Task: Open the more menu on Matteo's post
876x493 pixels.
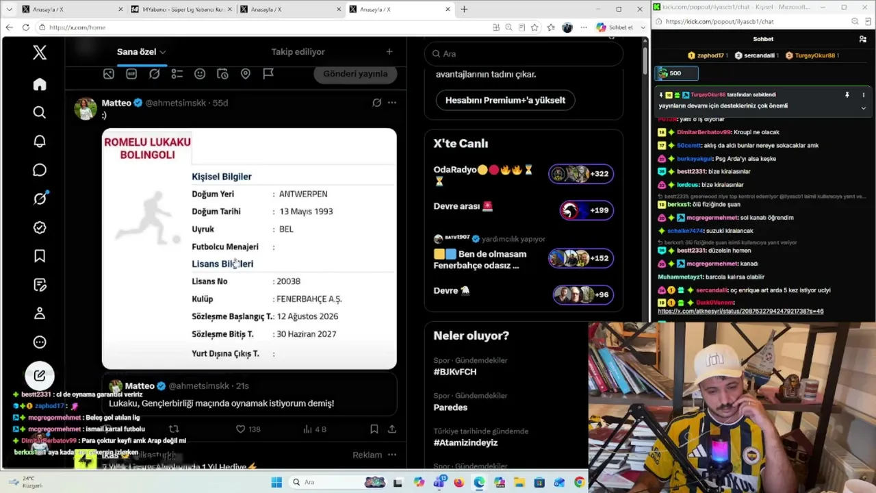Action: pos(392,103)
